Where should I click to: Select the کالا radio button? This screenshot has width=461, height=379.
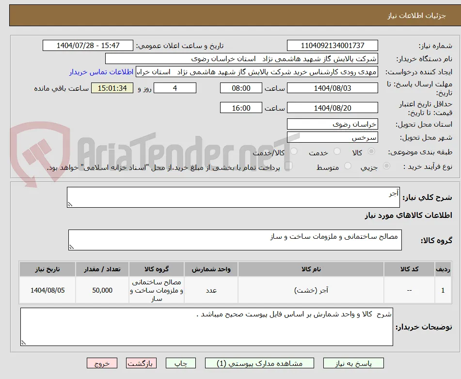point(371,151)
